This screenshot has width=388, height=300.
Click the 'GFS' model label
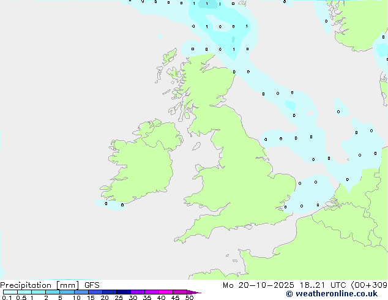[92, 285]
